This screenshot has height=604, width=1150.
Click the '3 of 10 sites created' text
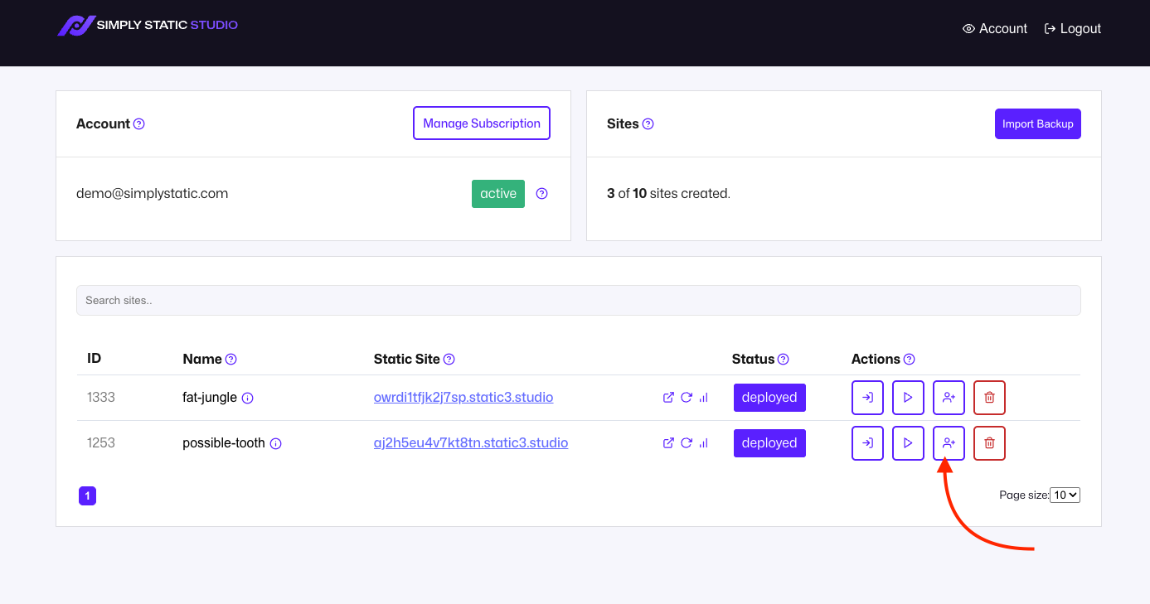click(668, 193)
